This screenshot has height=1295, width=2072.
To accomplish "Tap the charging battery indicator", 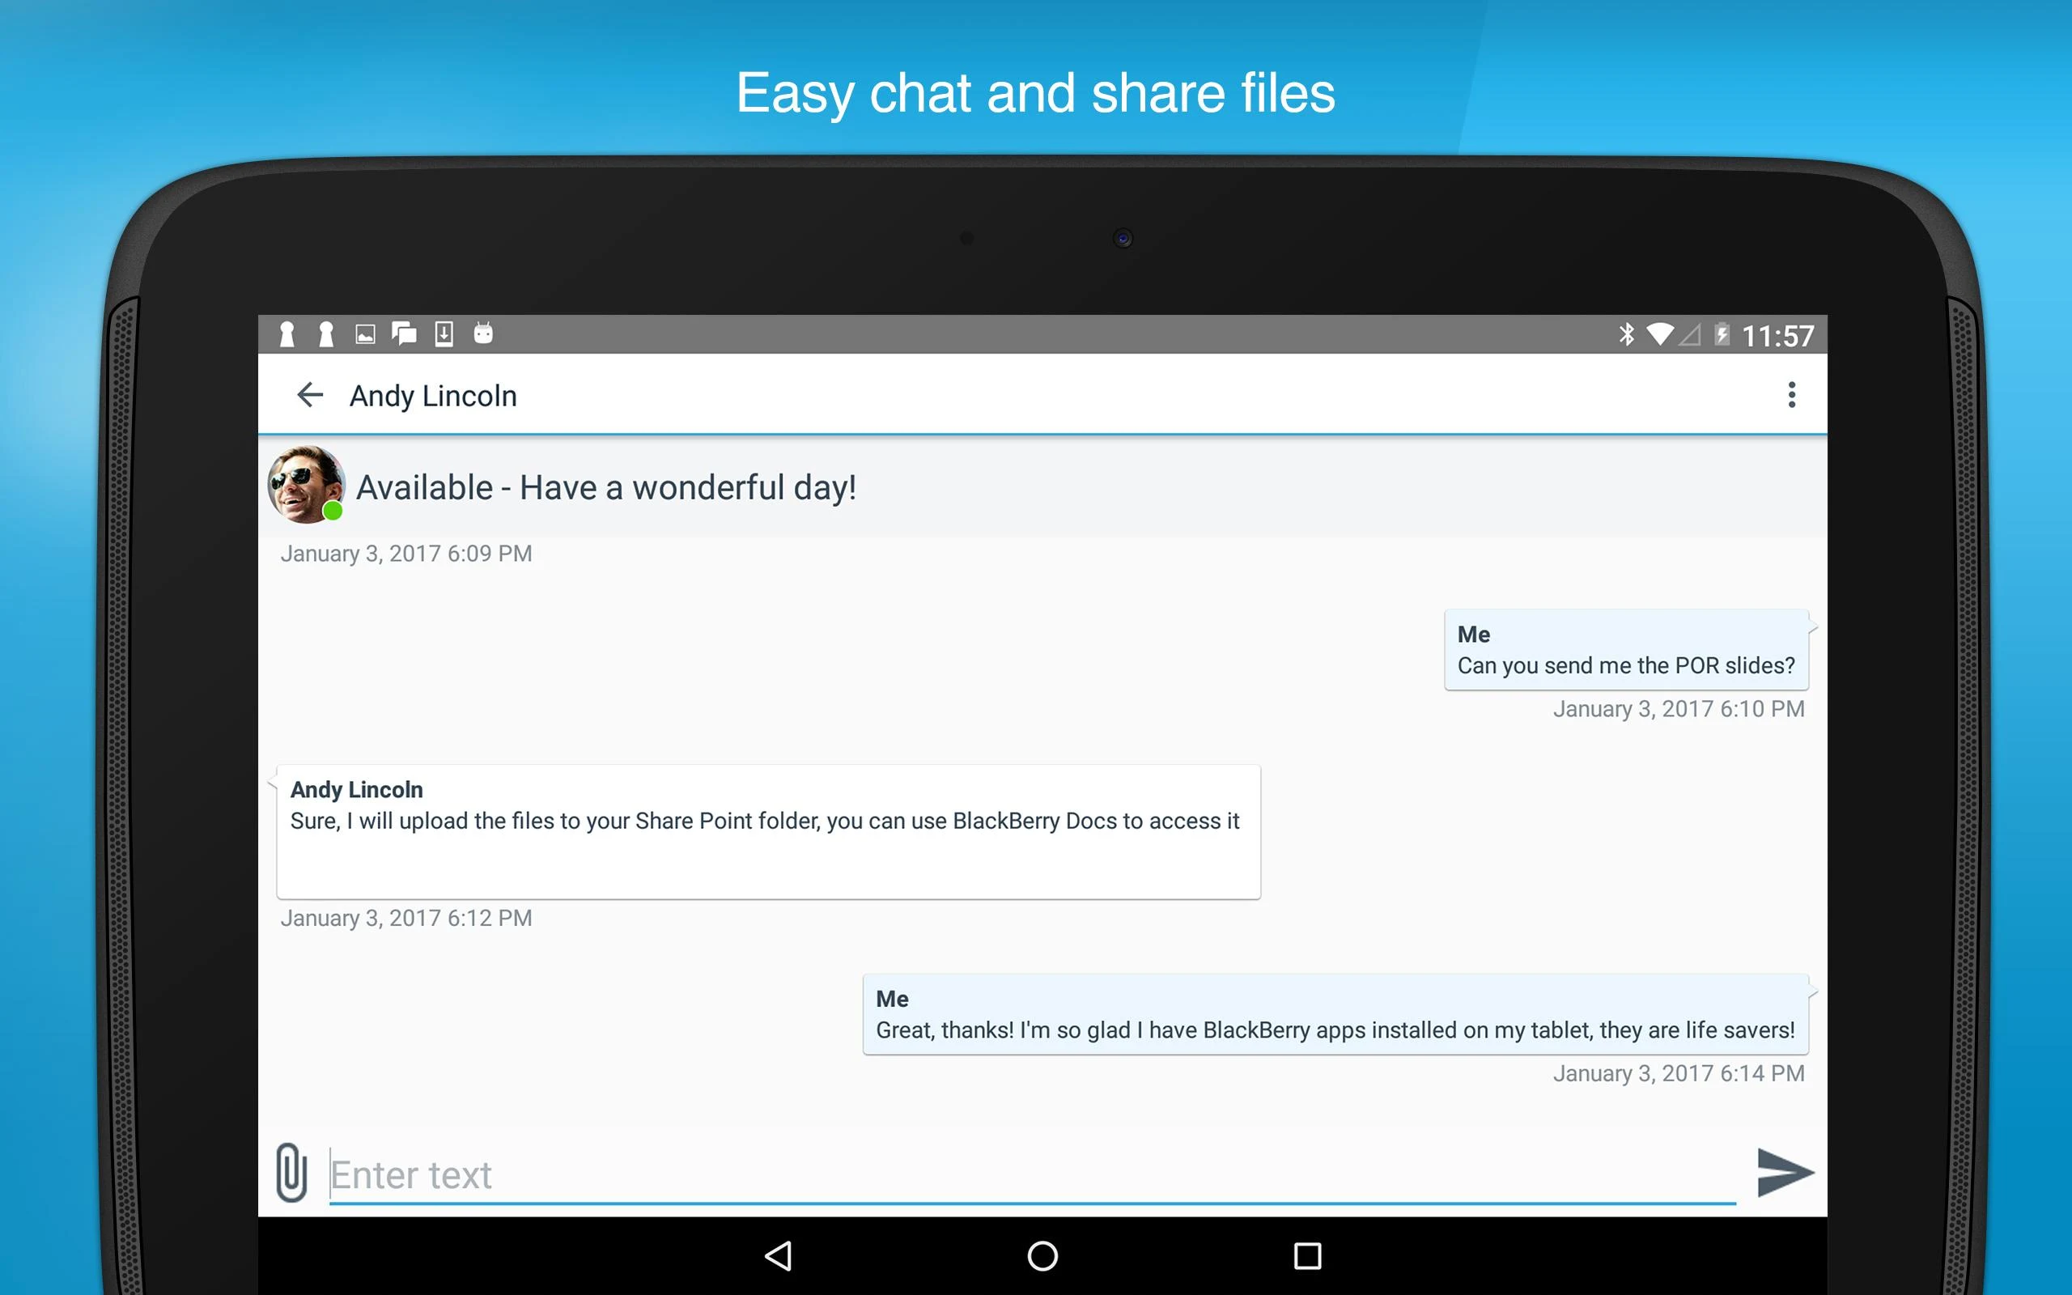I will tap(1720, 335).
